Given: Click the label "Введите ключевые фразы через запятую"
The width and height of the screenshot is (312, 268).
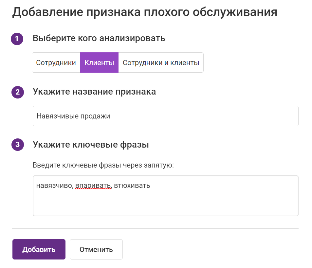Looking at the screenshot, I should pos(103,165).
